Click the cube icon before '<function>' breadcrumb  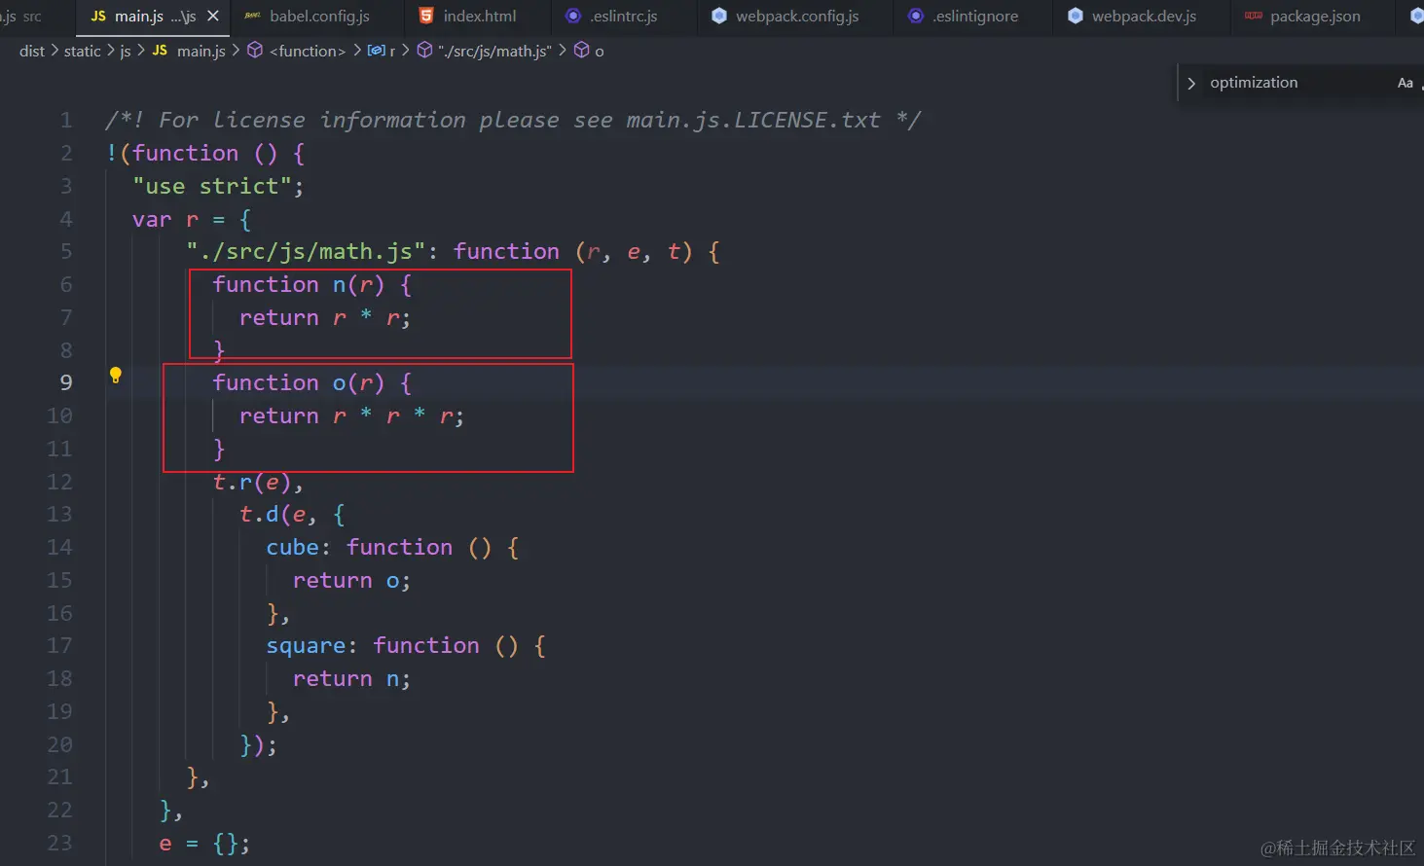pos(255,51)
